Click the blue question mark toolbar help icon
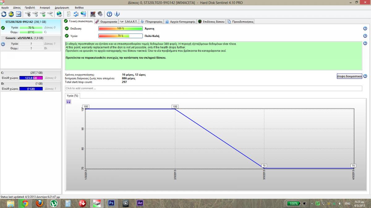The width and height of the screenshot is (371, 208). pos(109,14)
